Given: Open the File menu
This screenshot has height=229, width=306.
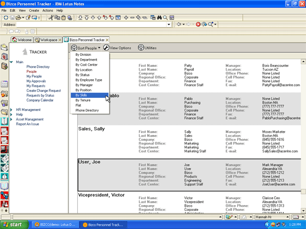Looking at the screenshot, I should 4,11.
